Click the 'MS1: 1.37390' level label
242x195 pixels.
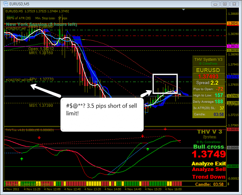(41, 106)
